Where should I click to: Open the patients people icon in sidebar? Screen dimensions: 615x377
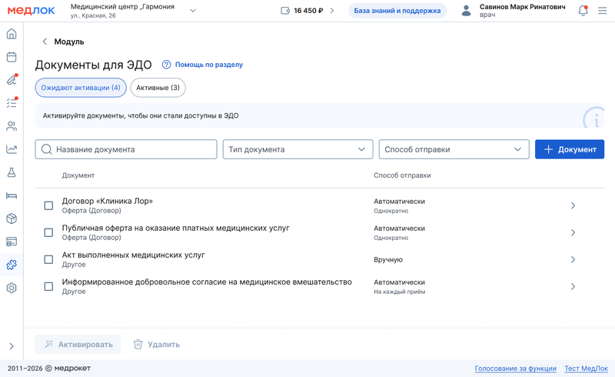tap(12, 126)
